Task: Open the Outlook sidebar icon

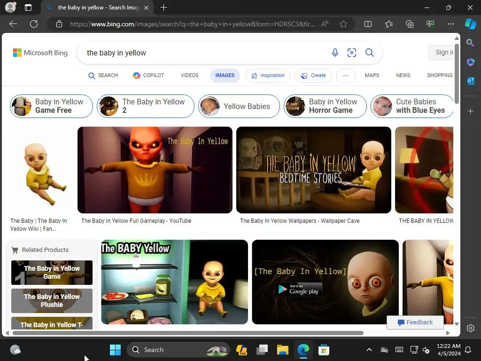Action: pos(470,81)
